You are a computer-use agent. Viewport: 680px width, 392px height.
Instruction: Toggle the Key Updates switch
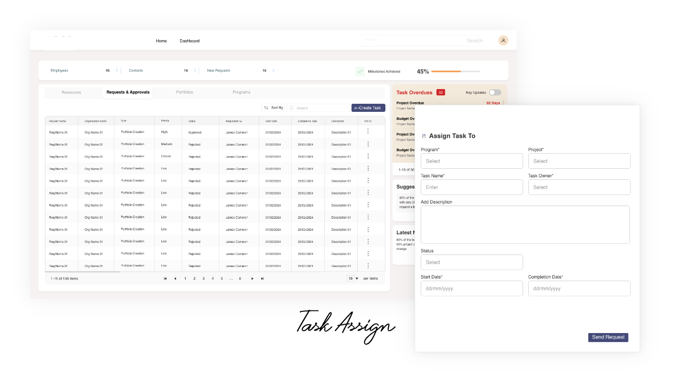tap(495, 92)
